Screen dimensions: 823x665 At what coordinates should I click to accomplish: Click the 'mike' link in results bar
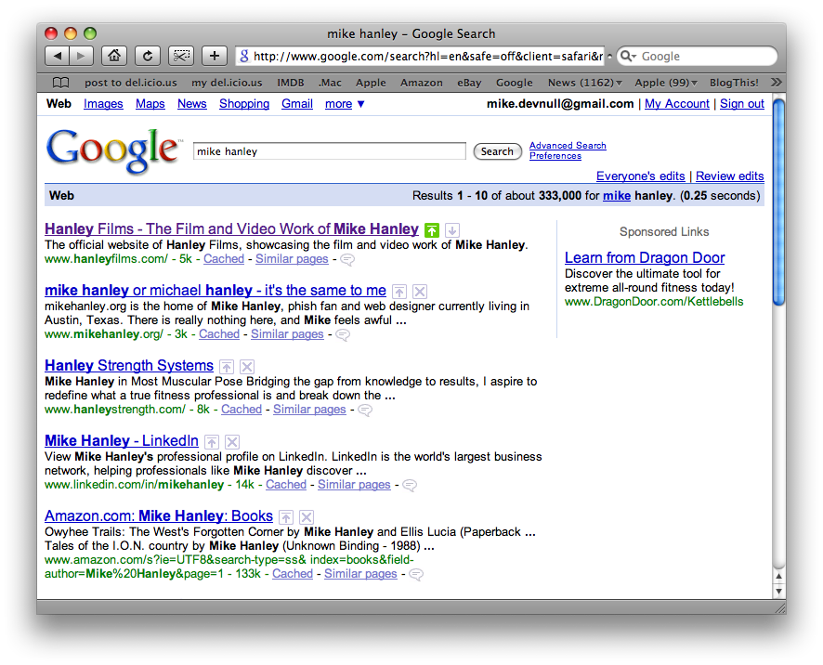coord(616,196)
